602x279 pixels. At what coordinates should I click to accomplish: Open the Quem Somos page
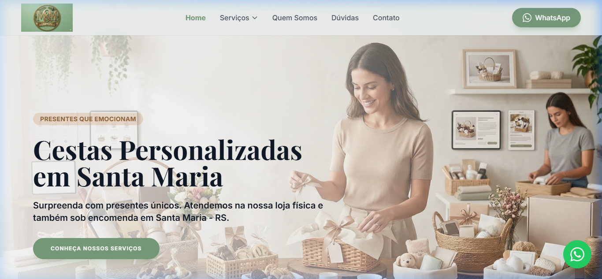pos(295,18)
